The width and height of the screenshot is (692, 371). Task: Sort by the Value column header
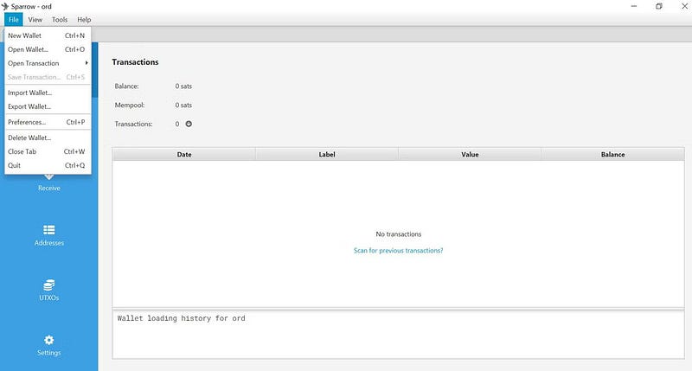click(470, 155)
